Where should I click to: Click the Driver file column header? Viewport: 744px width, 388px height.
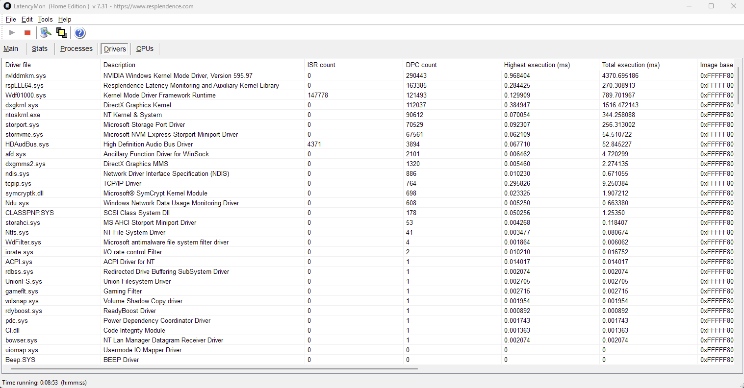(18, 65)
